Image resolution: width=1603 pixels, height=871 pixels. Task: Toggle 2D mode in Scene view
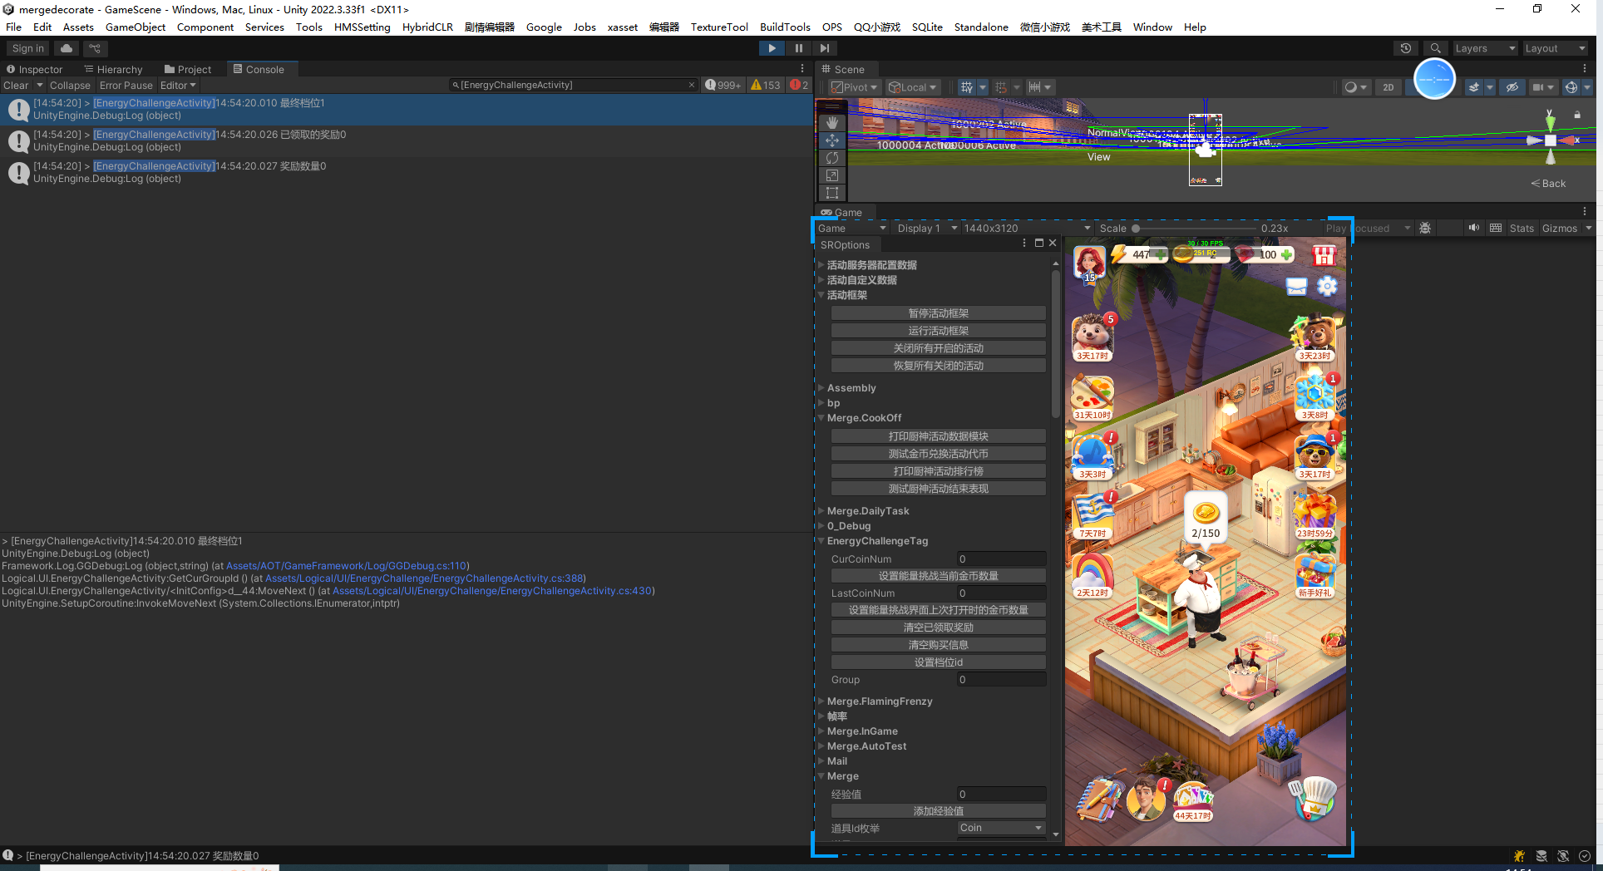1388,87
